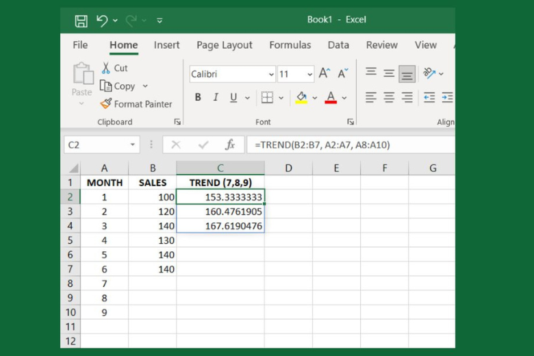Click the Format Painter brush icon
The width and height of the screenshot is (534, 356).
tap(105, 104)
